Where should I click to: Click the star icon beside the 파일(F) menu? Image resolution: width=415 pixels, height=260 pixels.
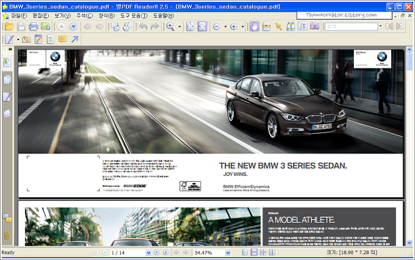5,16
